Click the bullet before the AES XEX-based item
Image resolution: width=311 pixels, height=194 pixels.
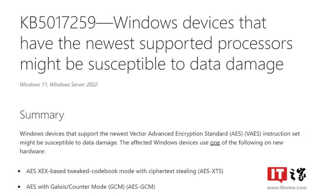19,171
